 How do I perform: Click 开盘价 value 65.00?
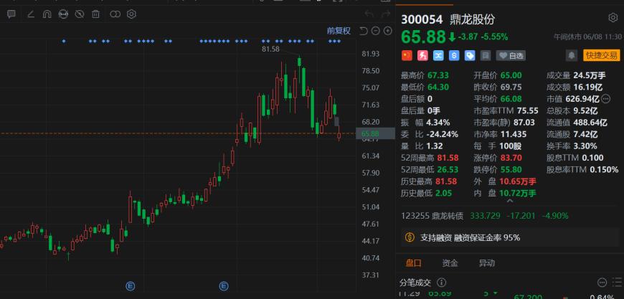510,75
